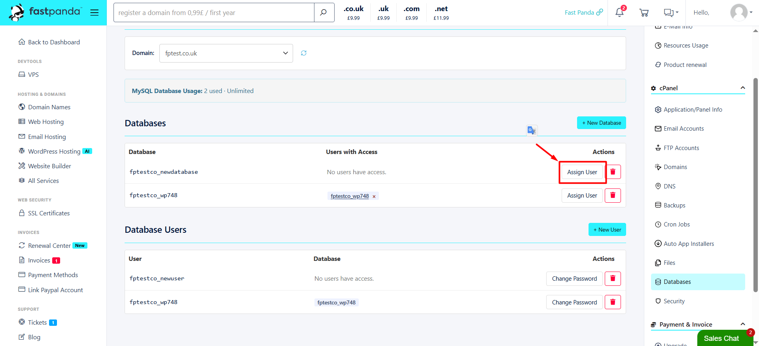Open the user avatar menu

pos(741,13)
